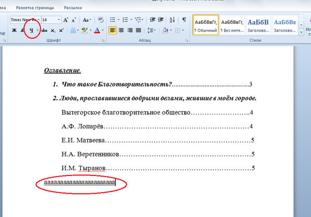Expand font name dropdown arrow
The image size is (311, 217).
pyautogui.click(x=38, y=20)
